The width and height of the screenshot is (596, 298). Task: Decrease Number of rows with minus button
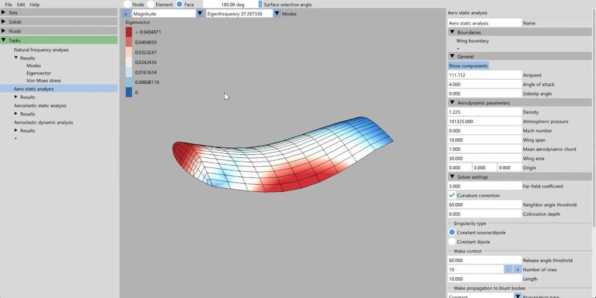click(508, 269)
